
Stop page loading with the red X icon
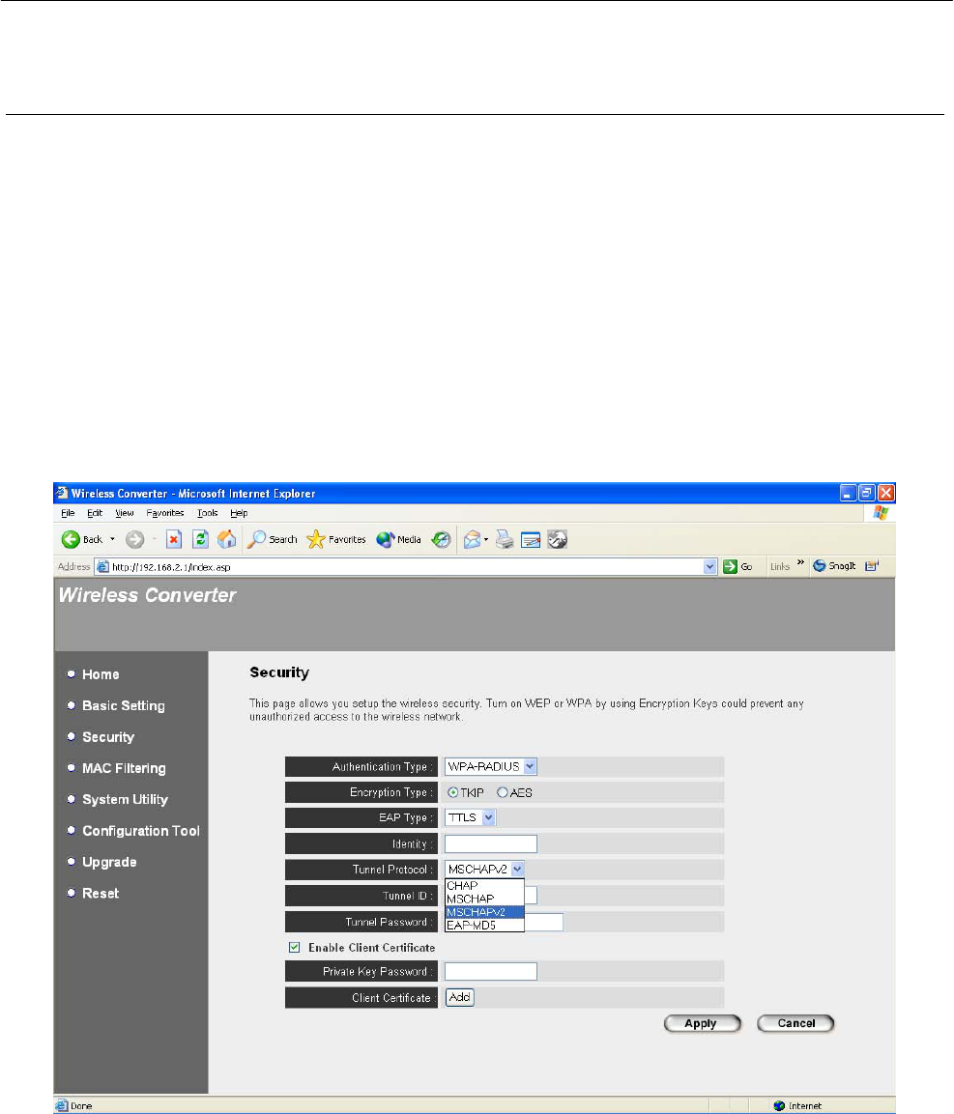[173, 539]
